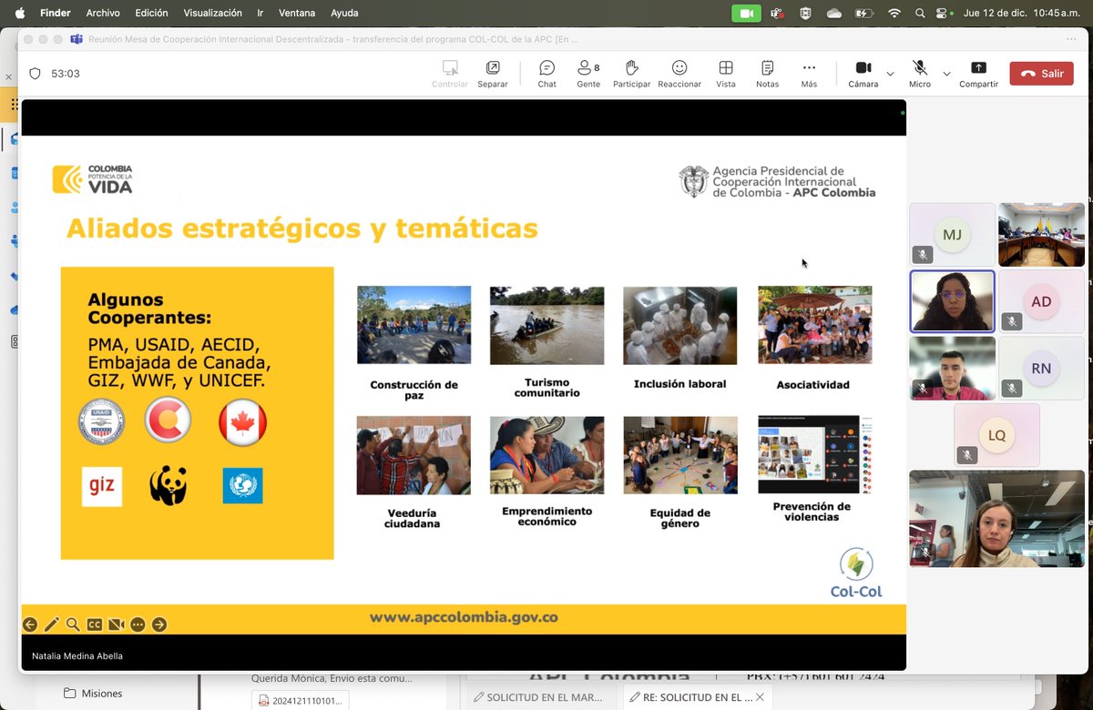The image size is (1093, 710).
Task: Toggle CC captions on the slide controls
Action: click(95, 624)
